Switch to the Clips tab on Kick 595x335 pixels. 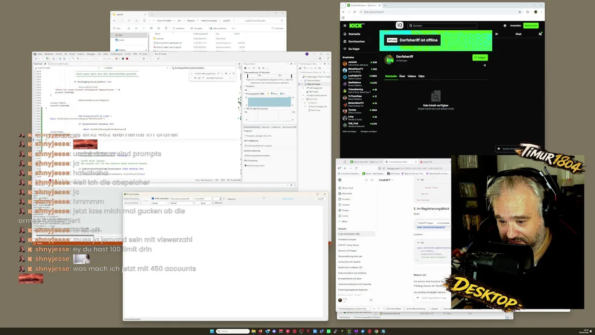421,76
